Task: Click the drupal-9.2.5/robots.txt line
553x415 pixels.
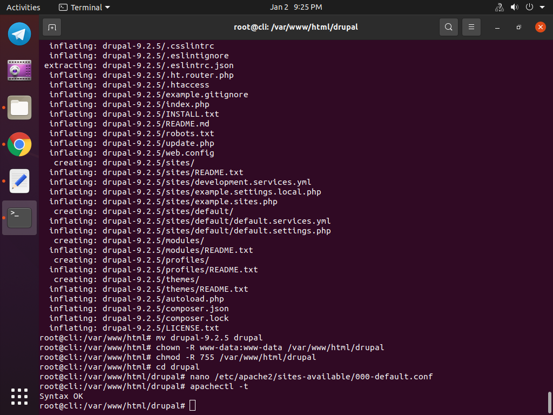Action: pos(132,134)
